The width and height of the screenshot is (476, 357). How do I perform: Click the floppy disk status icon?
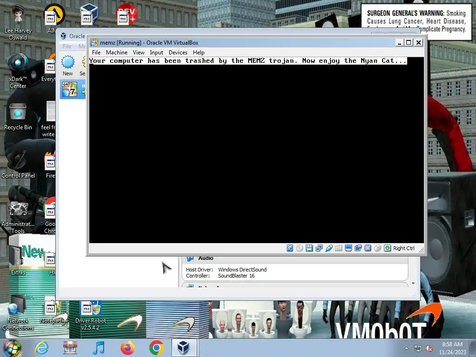[x=309, y=248]
